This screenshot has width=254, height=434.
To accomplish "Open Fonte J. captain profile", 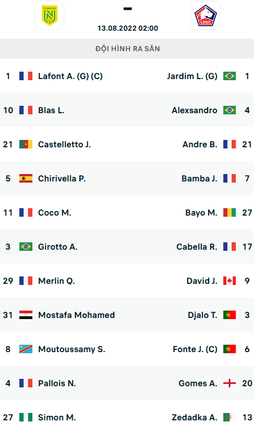I will (x=195, y=349).
